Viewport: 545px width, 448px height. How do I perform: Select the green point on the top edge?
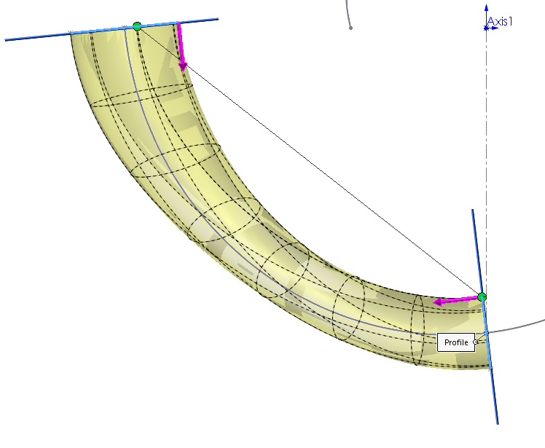(137, 26)
